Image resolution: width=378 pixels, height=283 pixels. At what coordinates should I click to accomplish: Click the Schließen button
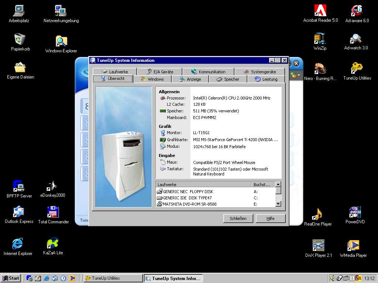(x=238, y=219)
